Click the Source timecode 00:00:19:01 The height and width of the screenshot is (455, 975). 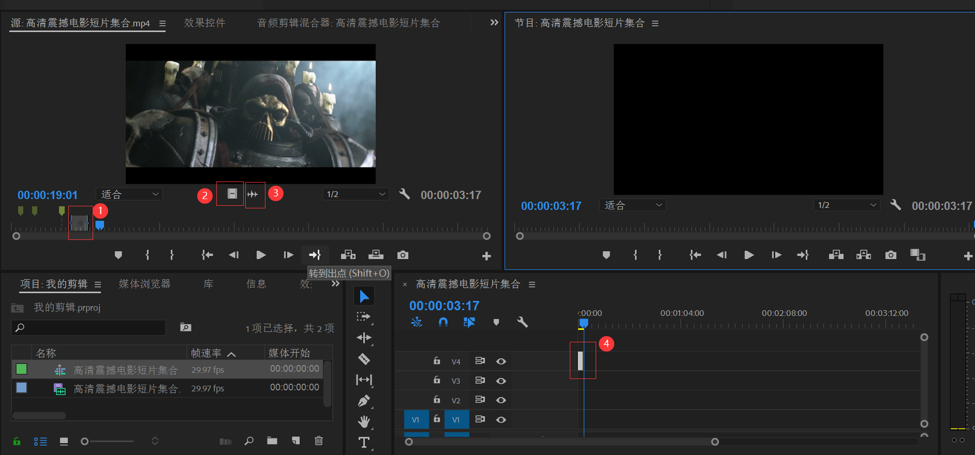pyautogui.click(x=47, y=195)
